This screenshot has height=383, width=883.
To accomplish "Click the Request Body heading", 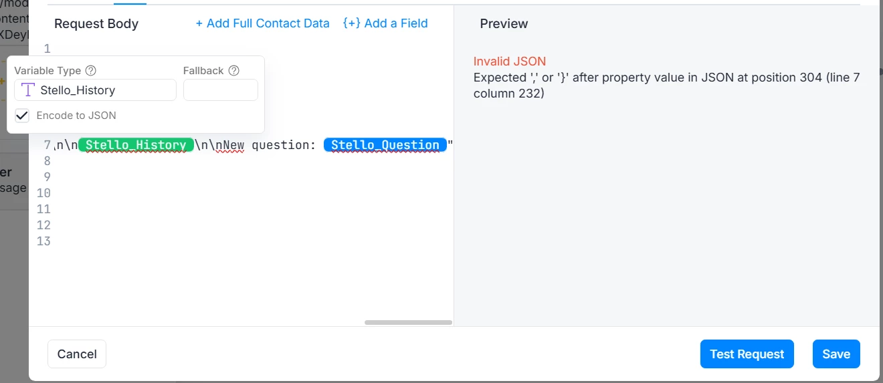I will [x=96, y=23].
